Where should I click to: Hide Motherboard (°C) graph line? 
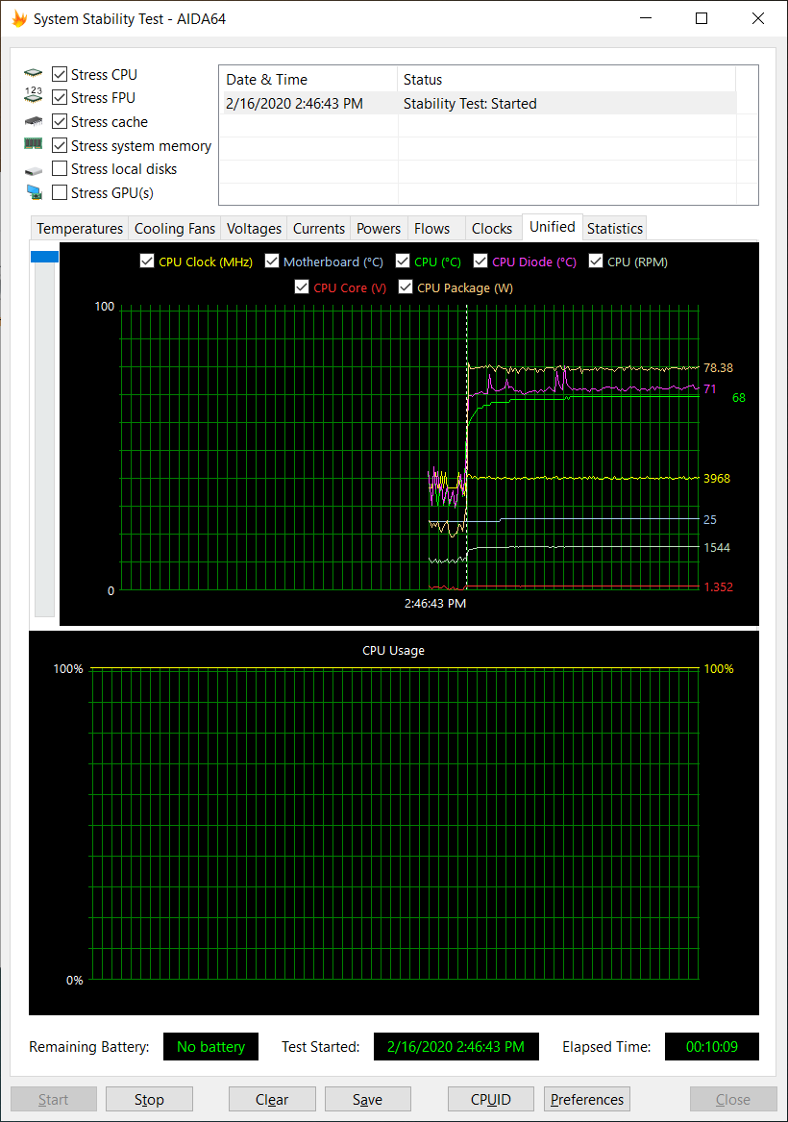point(272,262)
